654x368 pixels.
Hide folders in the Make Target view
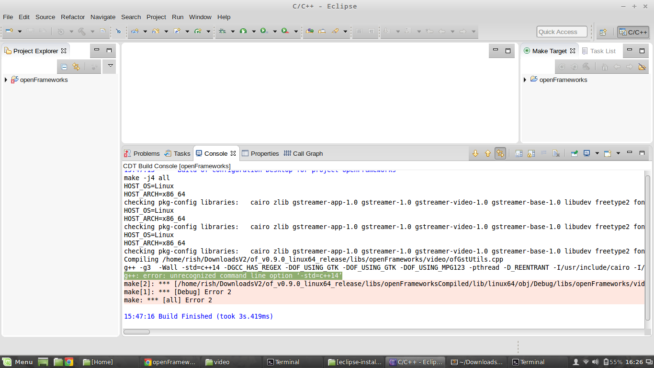pyautogui.click(x=642, y=67)
